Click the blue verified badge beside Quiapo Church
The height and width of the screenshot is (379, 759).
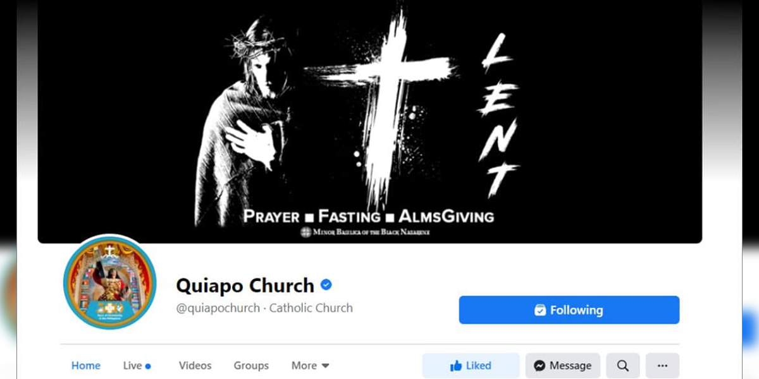click(x=326, y=286)
